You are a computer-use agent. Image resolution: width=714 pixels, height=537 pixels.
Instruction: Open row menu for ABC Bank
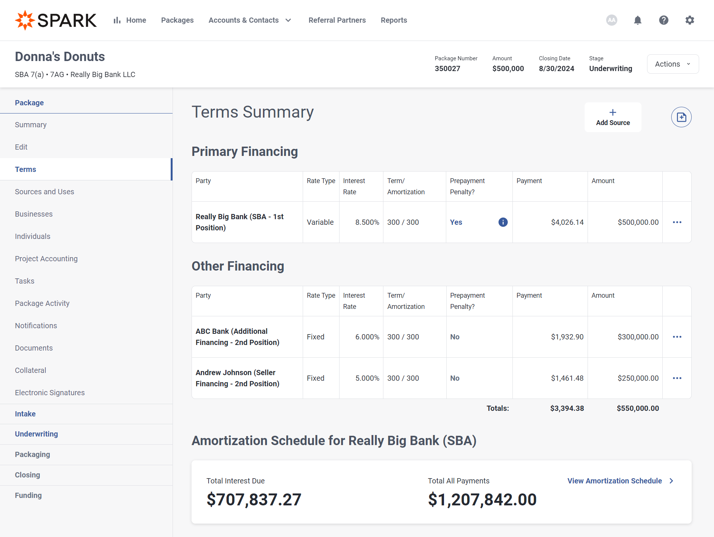click(677, 337)
